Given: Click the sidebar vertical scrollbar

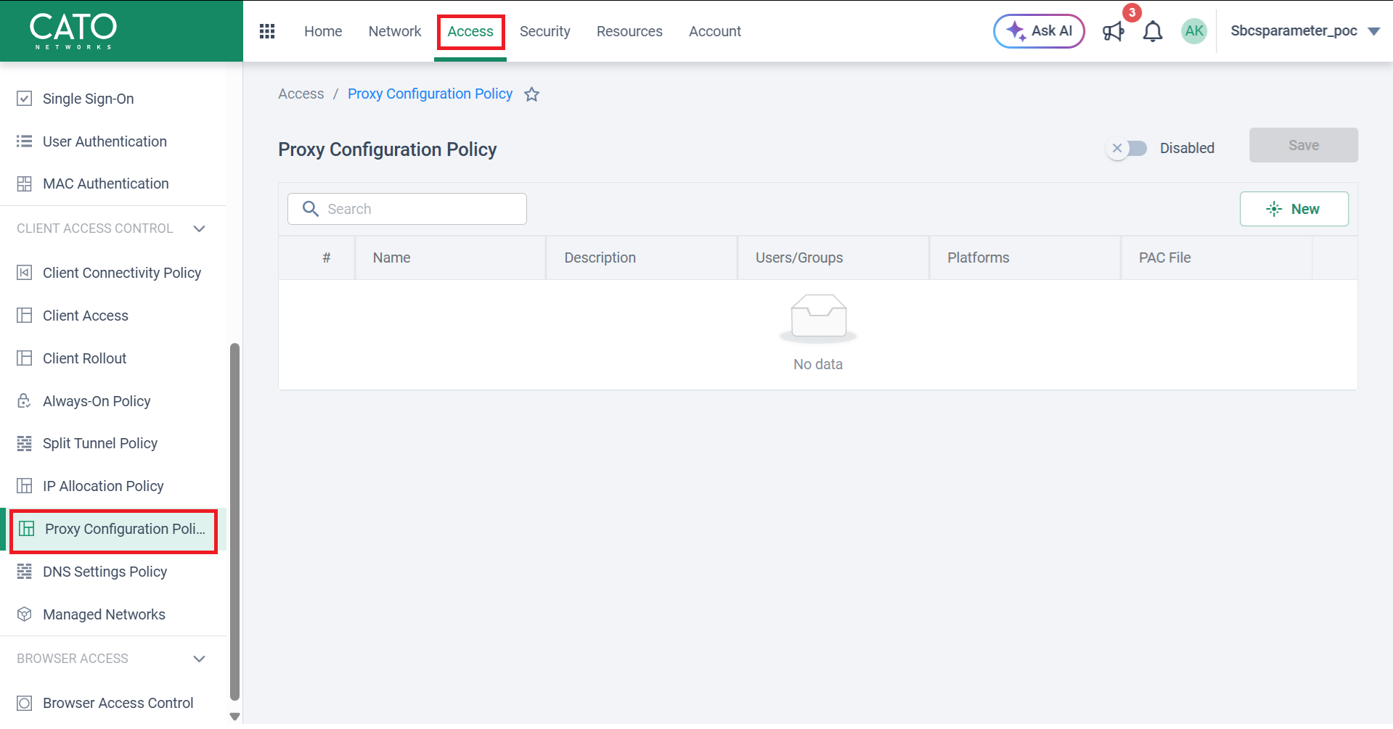Looking at the screenshot, I should click(x=234, y=521).
